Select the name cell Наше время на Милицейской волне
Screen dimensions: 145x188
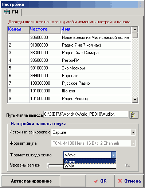pos(96,38)
